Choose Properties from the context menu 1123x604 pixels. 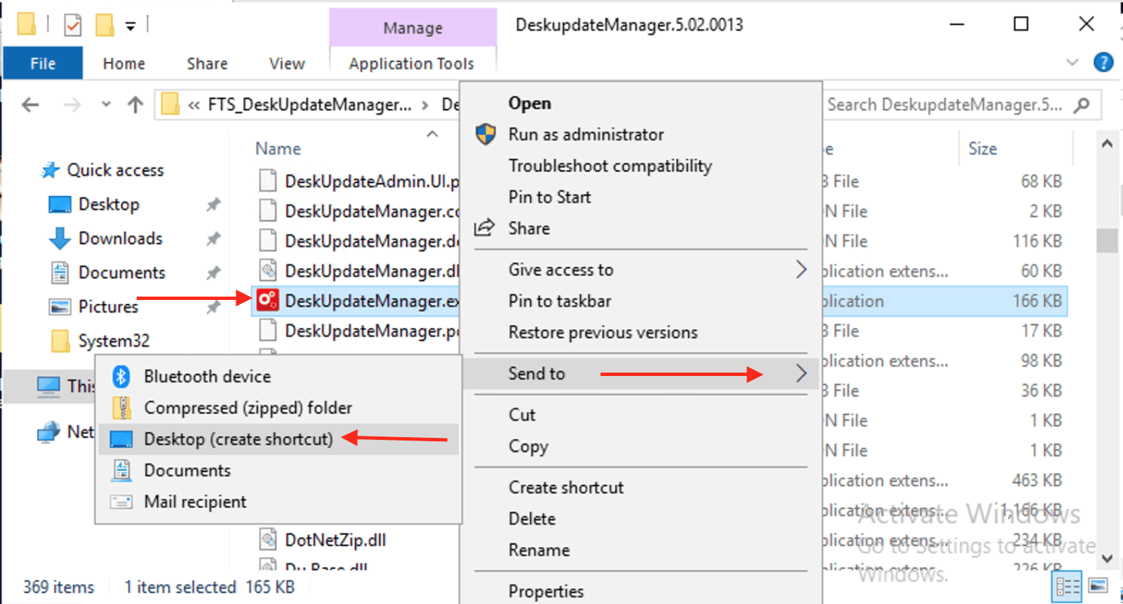[546, 591]
